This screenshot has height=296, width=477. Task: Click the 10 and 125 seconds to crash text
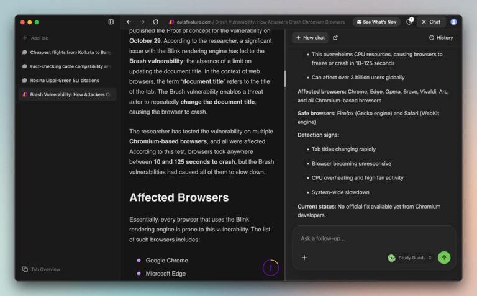click(x=194, y=162)
